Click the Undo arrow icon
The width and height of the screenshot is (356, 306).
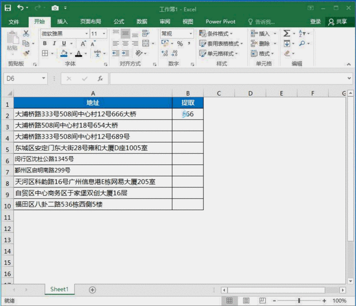(21, 8)
